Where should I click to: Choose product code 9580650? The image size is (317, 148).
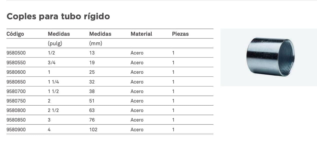click(x=16, y=82)
